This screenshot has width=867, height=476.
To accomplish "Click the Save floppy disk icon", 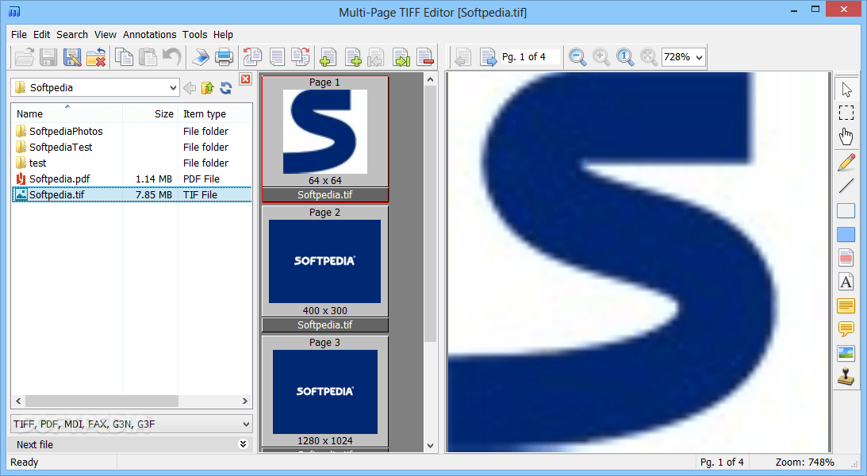I will tap(48, 57).
